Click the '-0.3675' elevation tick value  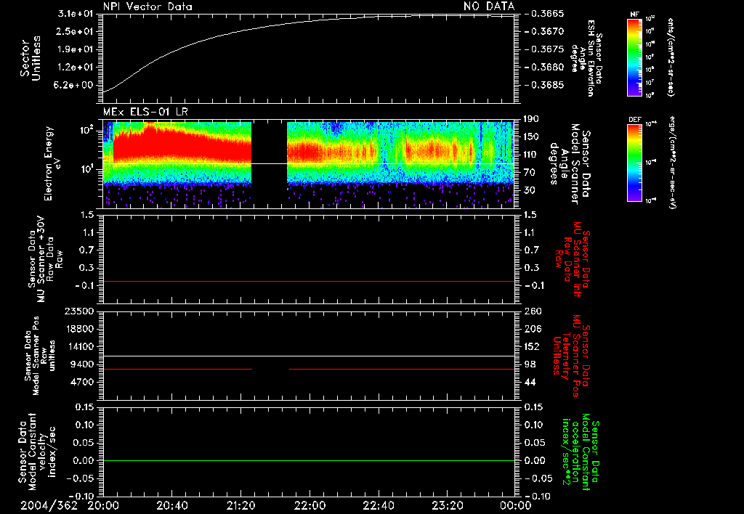(x=545, y=49)
